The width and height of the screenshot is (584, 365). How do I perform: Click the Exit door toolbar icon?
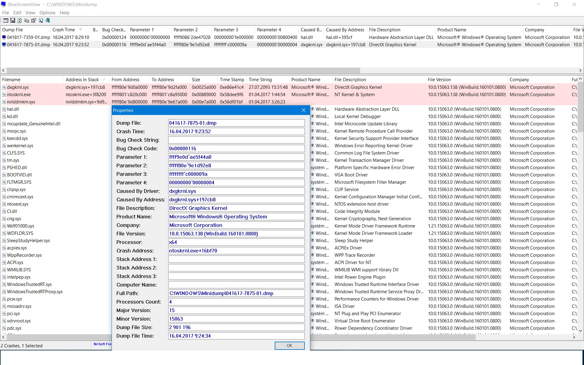point(47,20)
